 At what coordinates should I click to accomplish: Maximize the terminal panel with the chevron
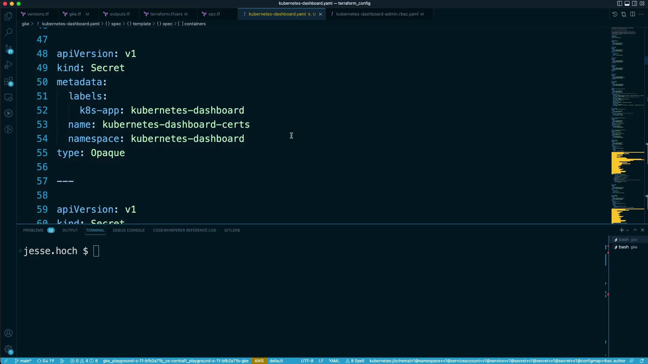coord(635,230)
